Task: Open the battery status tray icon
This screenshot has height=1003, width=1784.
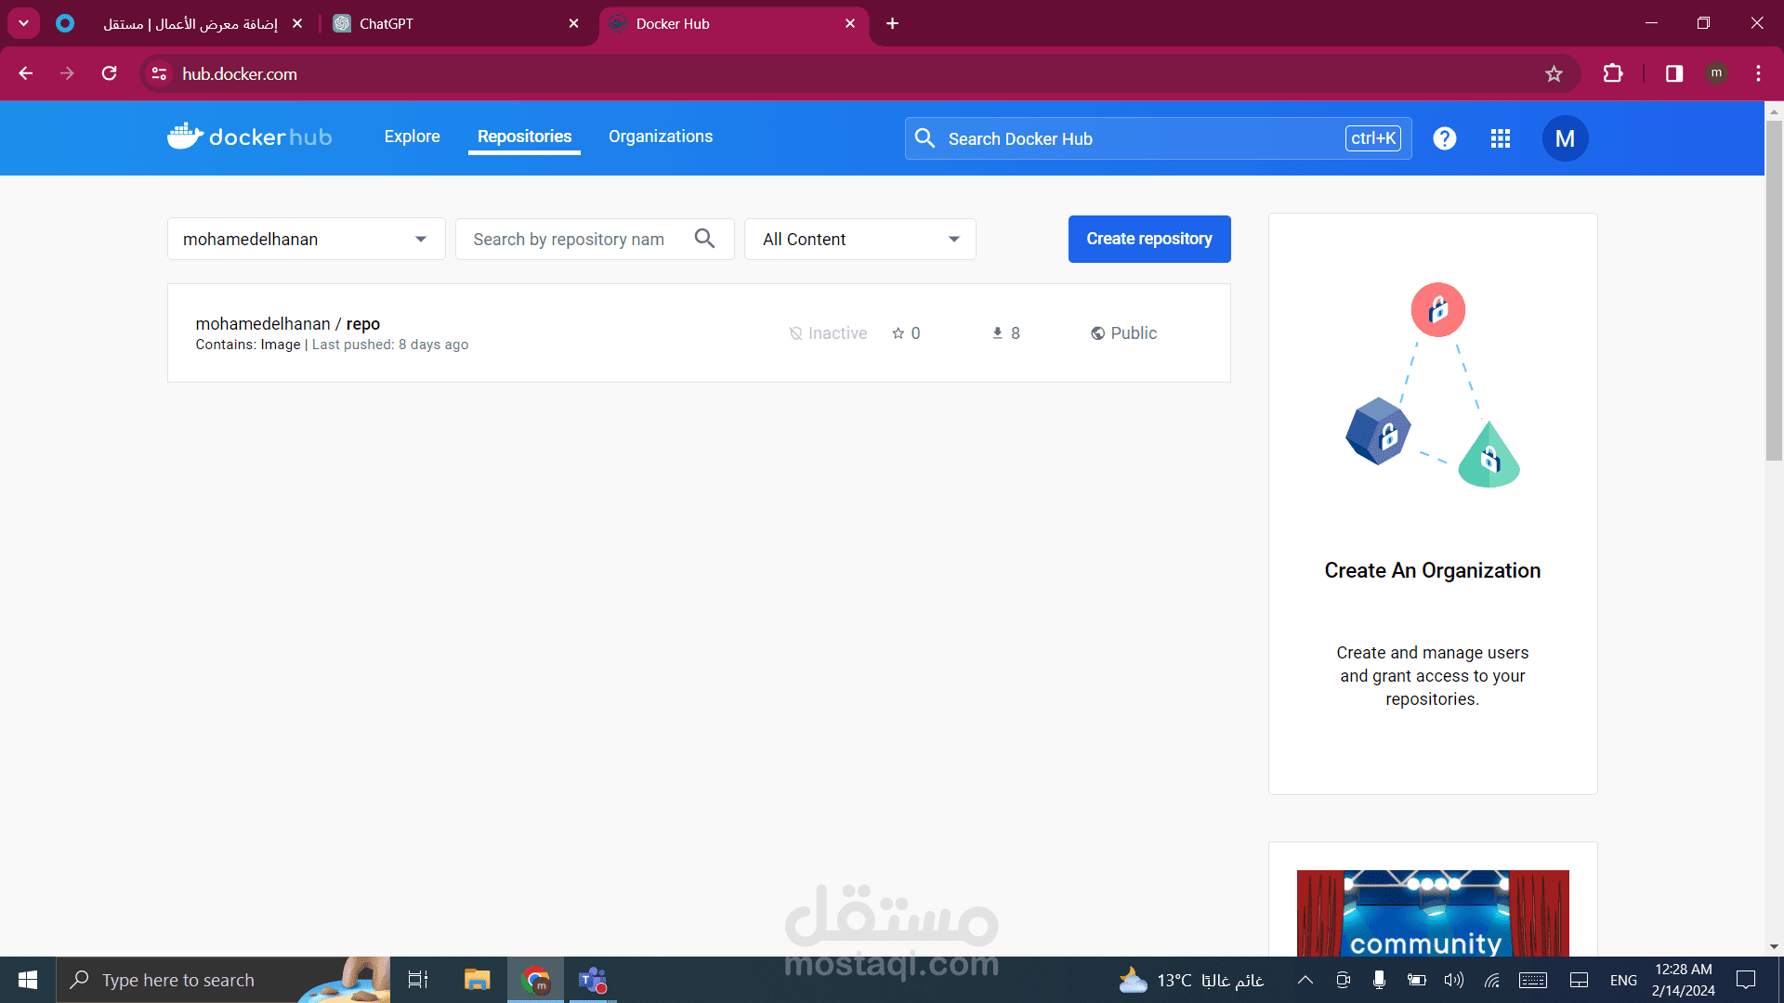Action: tap(1417, 980)
